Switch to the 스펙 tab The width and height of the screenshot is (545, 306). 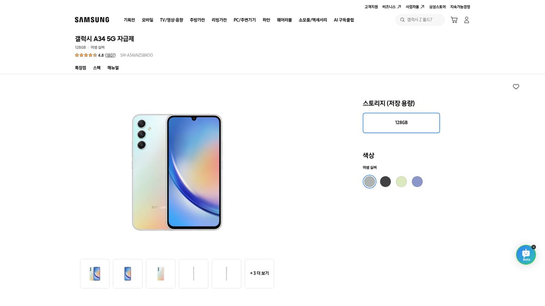tap(97, 68)
